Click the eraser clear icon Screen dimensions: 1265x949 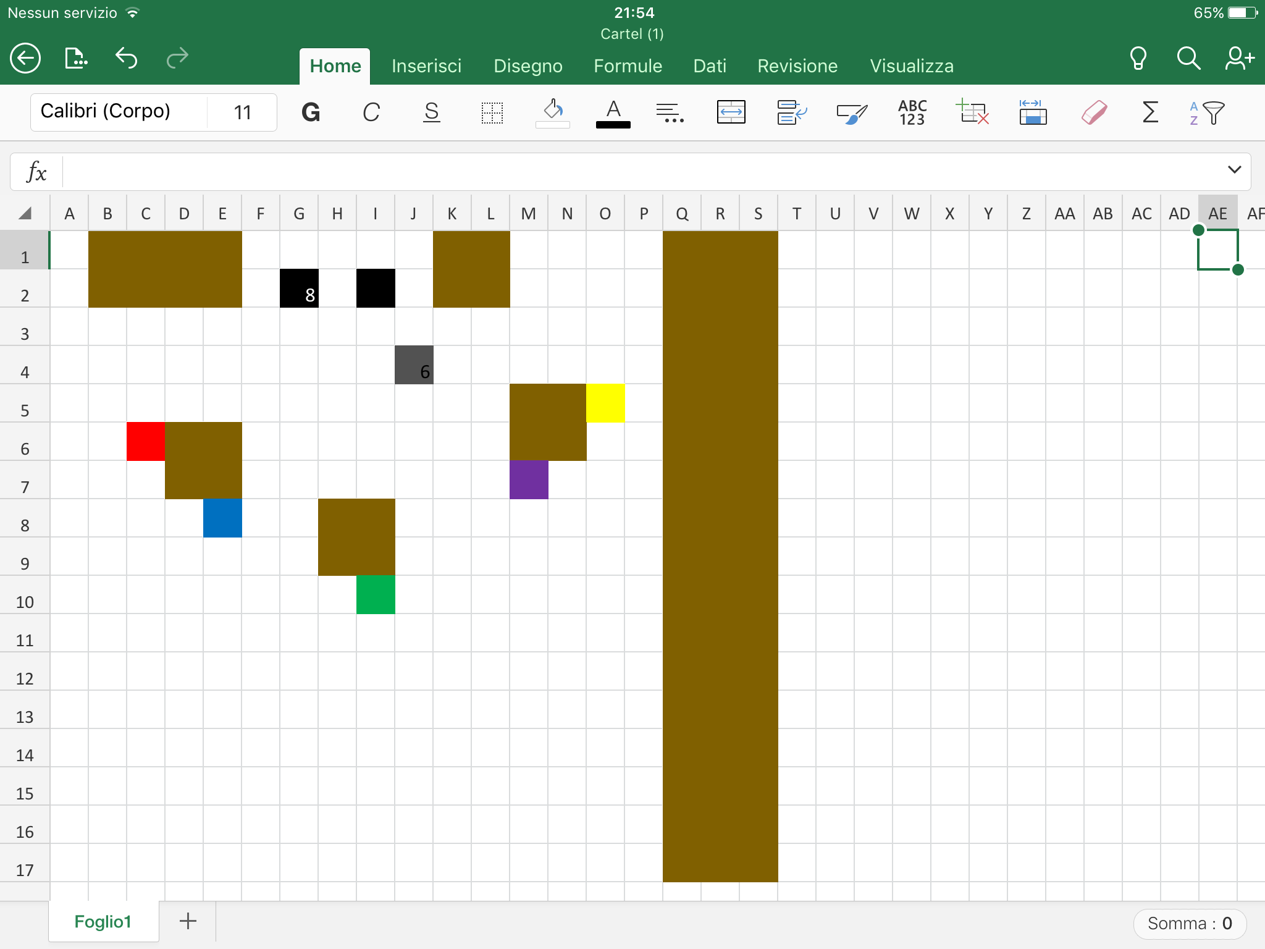[x=1094, y=112]
